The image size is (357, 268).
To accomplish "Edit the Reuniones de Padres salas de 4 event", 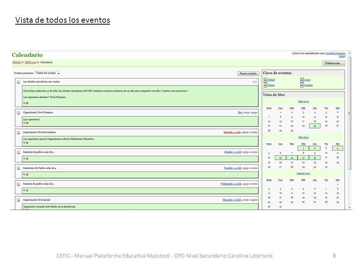I will click(25, 175).
